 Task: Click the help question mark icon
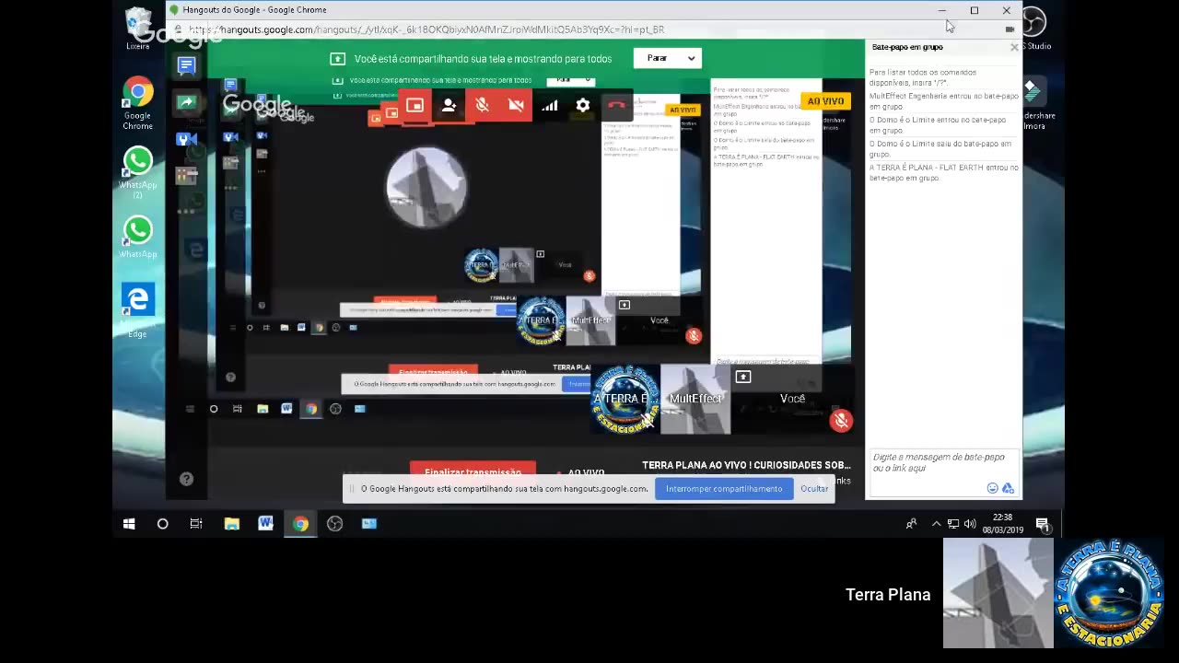[x=186, y=479]
